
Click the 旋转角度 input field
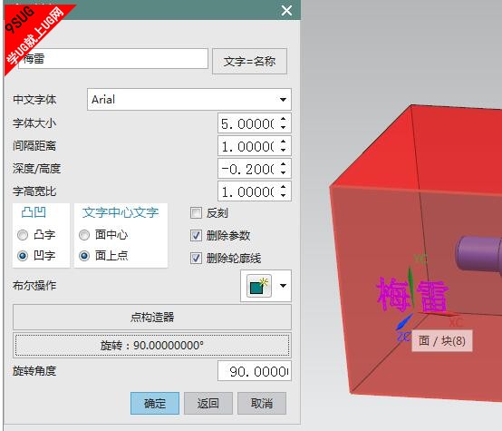(x=255, y=371)
